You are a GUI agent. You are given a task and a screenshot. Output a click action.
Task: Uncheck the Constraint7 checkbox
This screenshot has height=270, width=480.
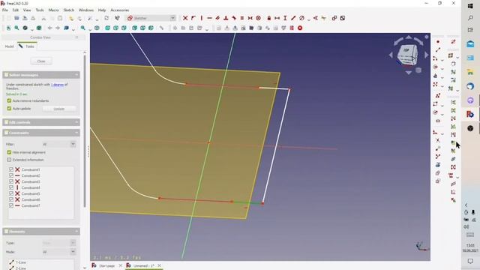pos(11,205)
